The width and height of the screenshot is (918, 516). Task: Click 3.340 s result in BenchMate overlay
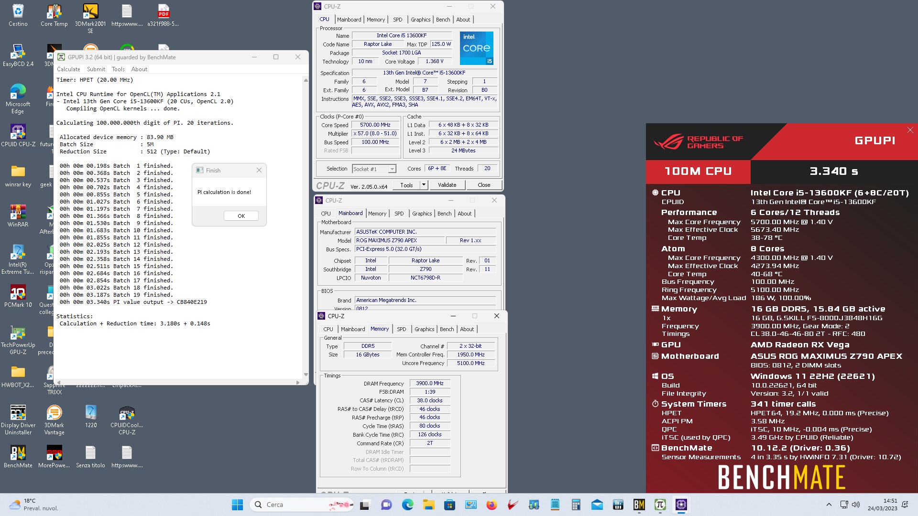coord(834,171)
